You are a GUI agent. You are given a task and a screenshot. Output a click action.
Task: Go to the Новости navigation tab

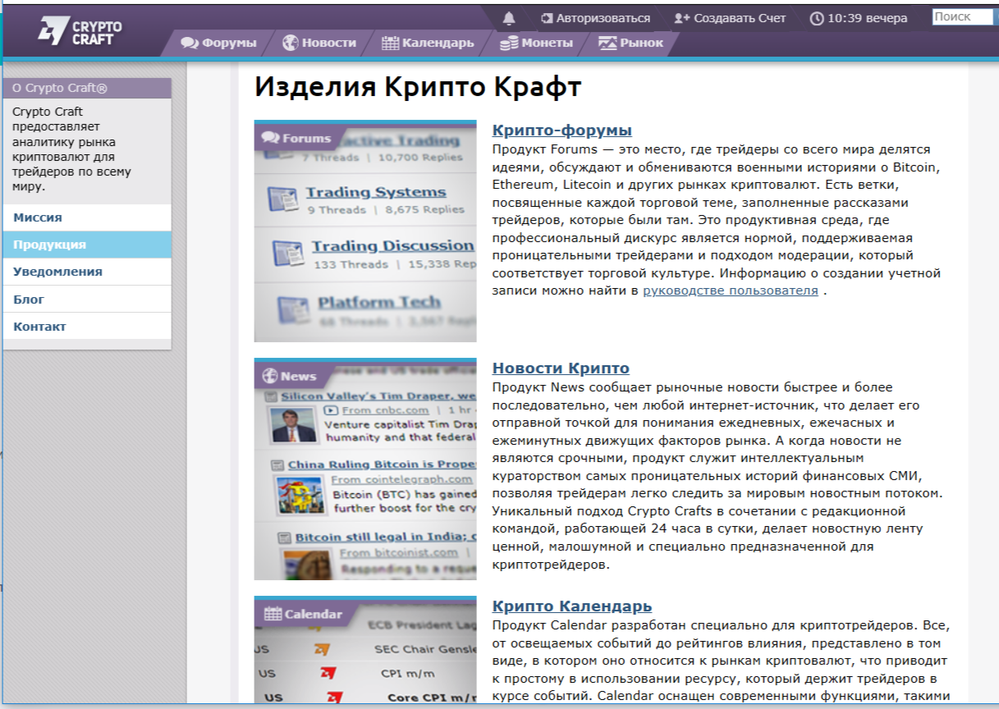(319, 43)
